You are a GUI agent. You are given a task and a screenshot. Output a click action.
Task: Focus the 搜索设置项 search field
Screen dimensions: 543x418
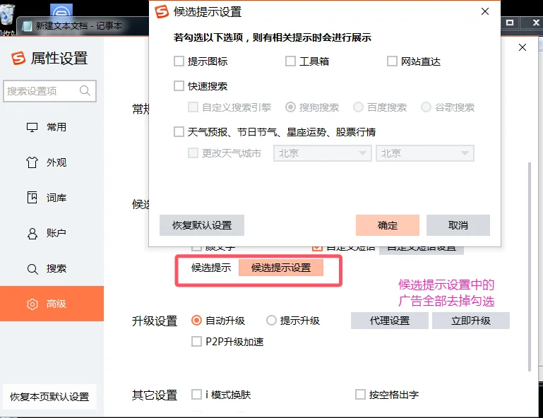[49, 91]
